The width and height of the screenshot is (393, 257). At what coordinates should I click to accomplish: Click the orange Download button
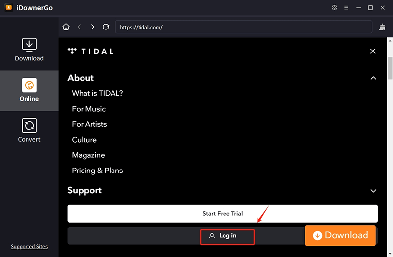(x=340, y=236)
